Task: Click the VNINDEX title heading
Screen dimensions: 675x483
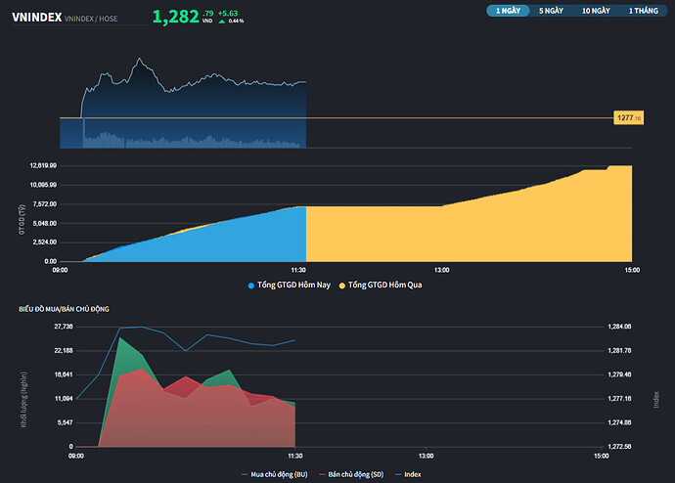Action: (x=35, y=17)
